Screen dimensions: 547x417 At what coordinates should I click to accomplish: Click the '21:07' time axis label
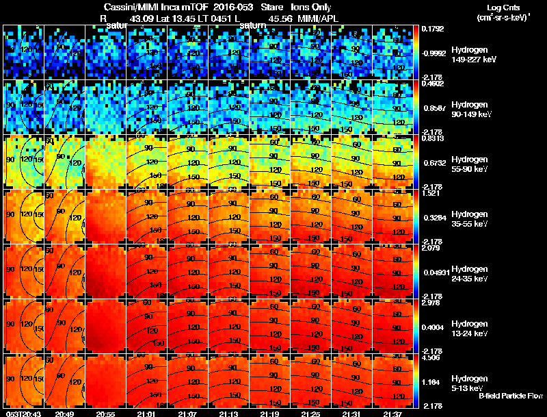point(187,414)
